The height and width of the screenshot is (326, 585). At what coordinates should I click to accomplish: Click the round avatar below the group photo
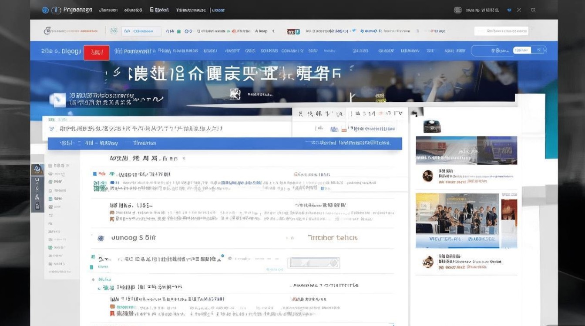[x=428, y=261]
